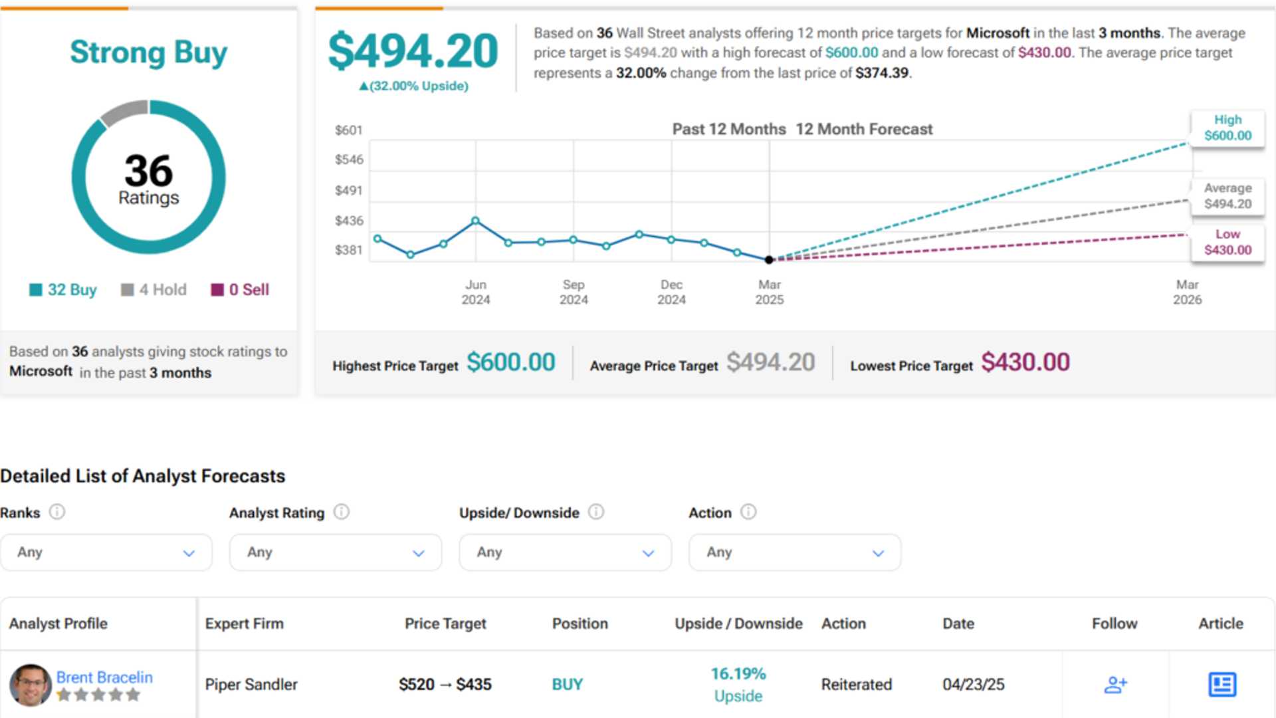
Task: Click Brent Bracelin's profile photo
Action: [31, 684]
